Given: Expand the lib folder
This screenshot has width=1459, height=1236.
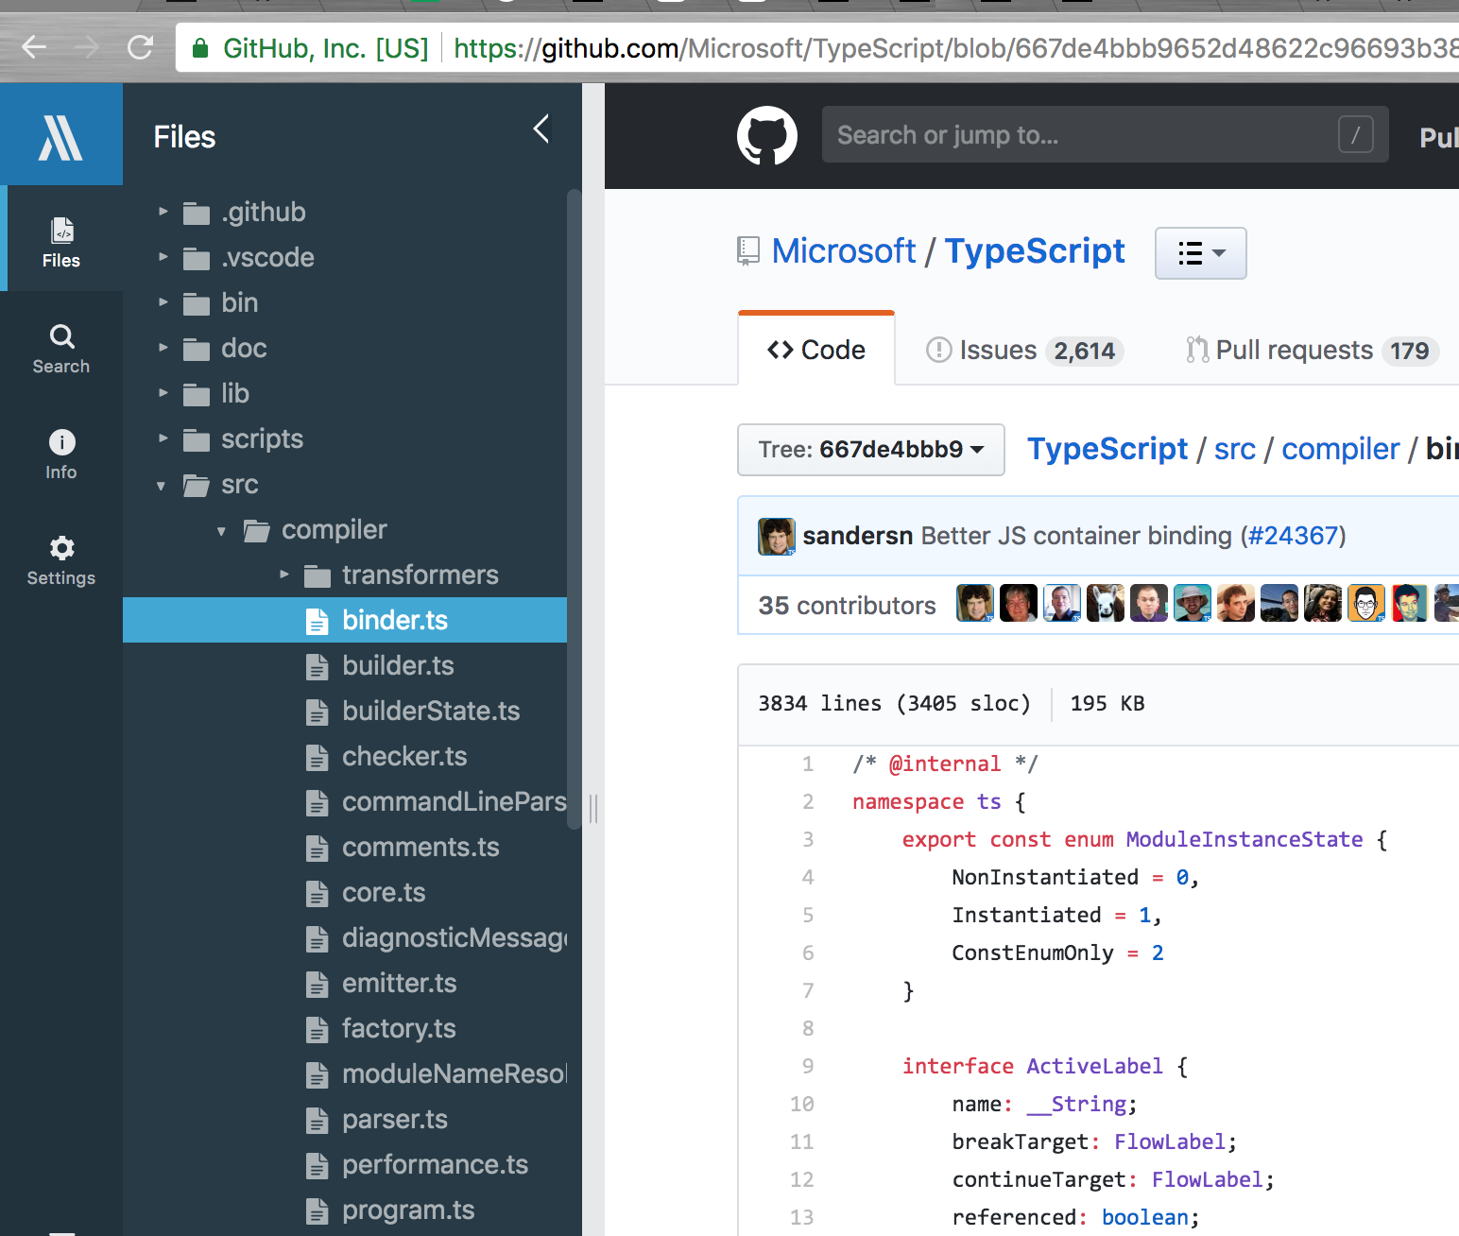Looking at the screenshot, I should pos(163,393).
